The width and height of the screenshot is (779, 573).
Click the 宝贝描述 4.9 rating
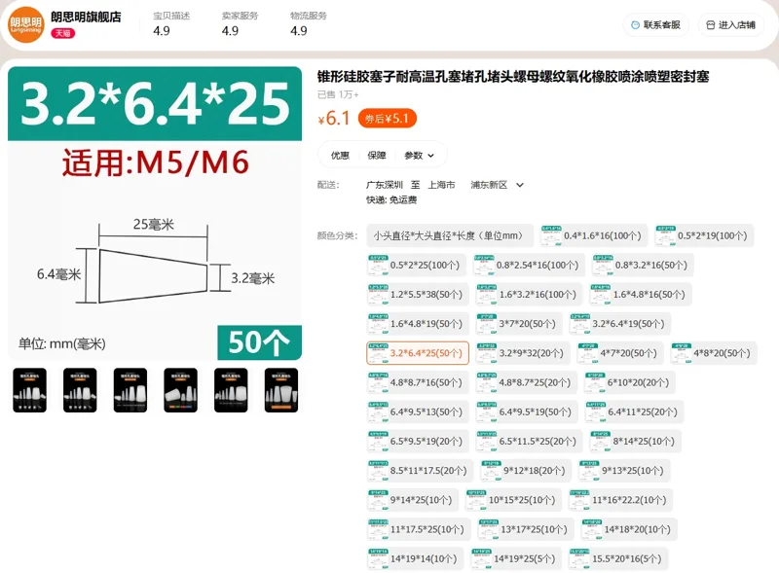[x=171, y=23]
